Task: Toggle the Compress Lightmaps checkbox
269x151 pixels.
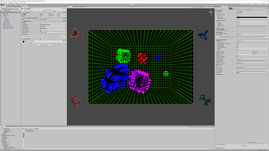Action: point(237,57)
